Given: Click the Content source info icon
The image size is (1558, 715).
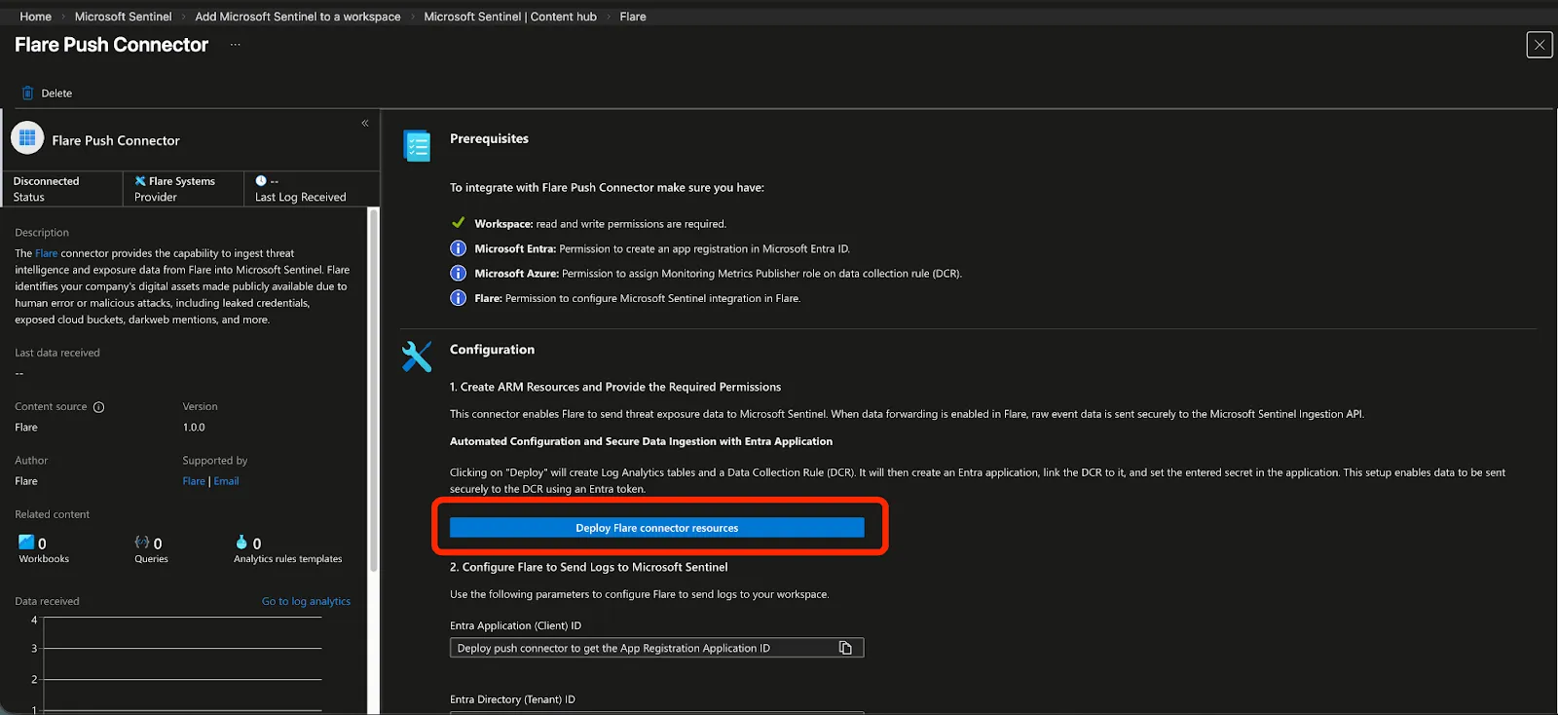Looking at the screenshot, I should 98,407.
